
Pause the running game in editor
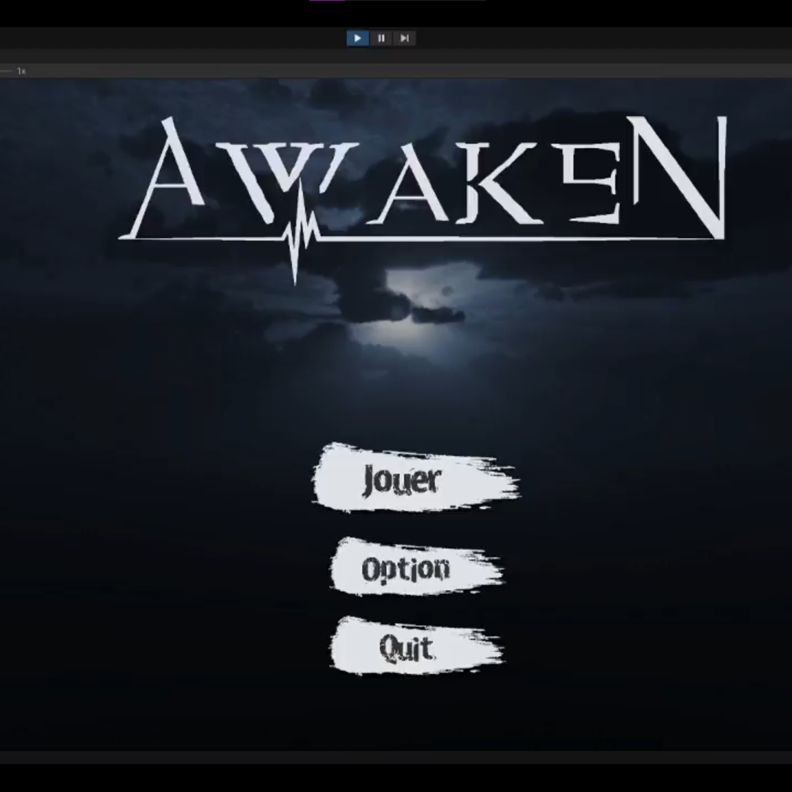[381, 39]
